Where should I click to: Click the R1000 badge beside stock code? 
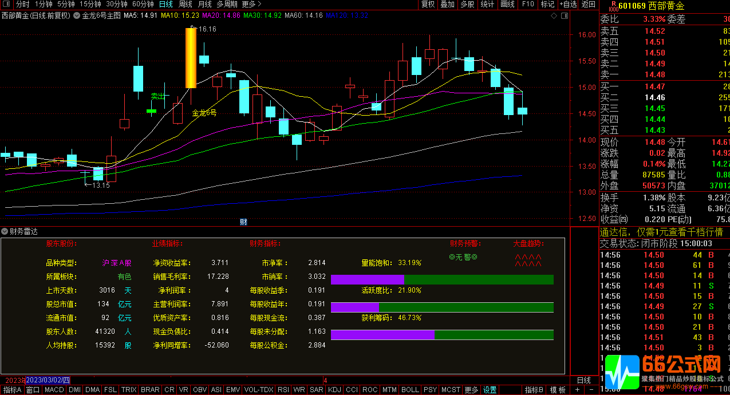pos(613,6)
